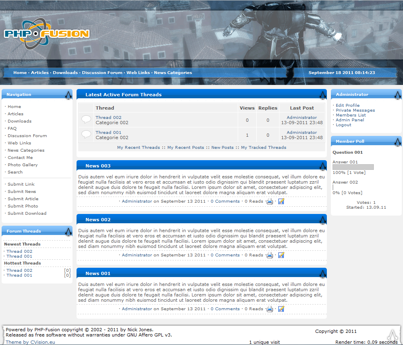Image resolution: width=403 pixels, height=345 pixels.
Task: Open Articles in the blue header menu bar
Action: [x=40, y=73]
